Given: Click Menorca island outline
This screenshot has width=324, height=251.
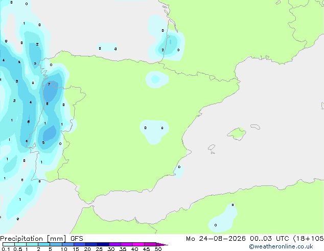Looking at the screenshot, I should pyautogui.click(x=256, y=127).
